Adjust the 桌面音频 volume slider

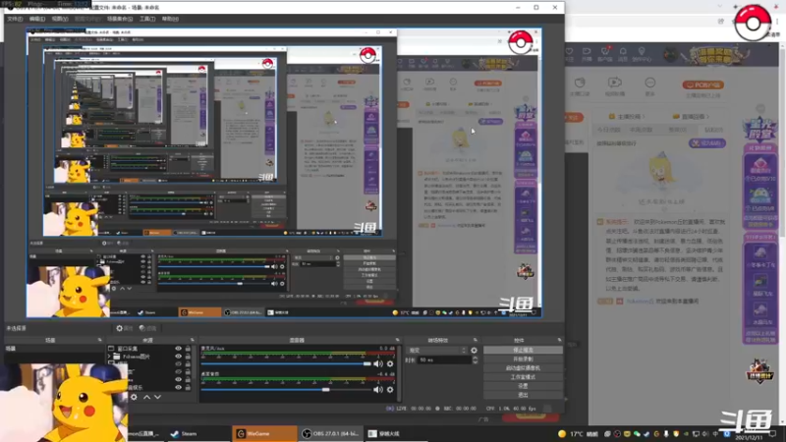click(x=286, y=389)
